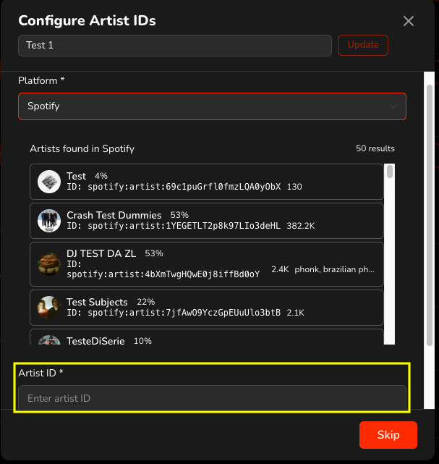439x464 pixels.
Task: Click the TesteDiSerie artist avatar
Action: click(49, 340)
